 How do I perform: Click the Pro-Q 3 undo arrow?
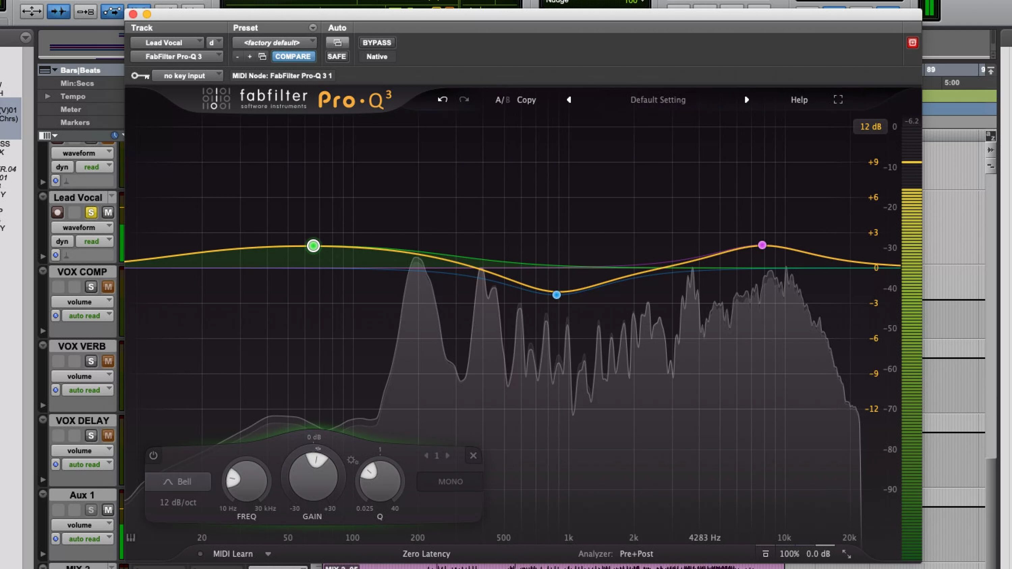pos(442,99)
